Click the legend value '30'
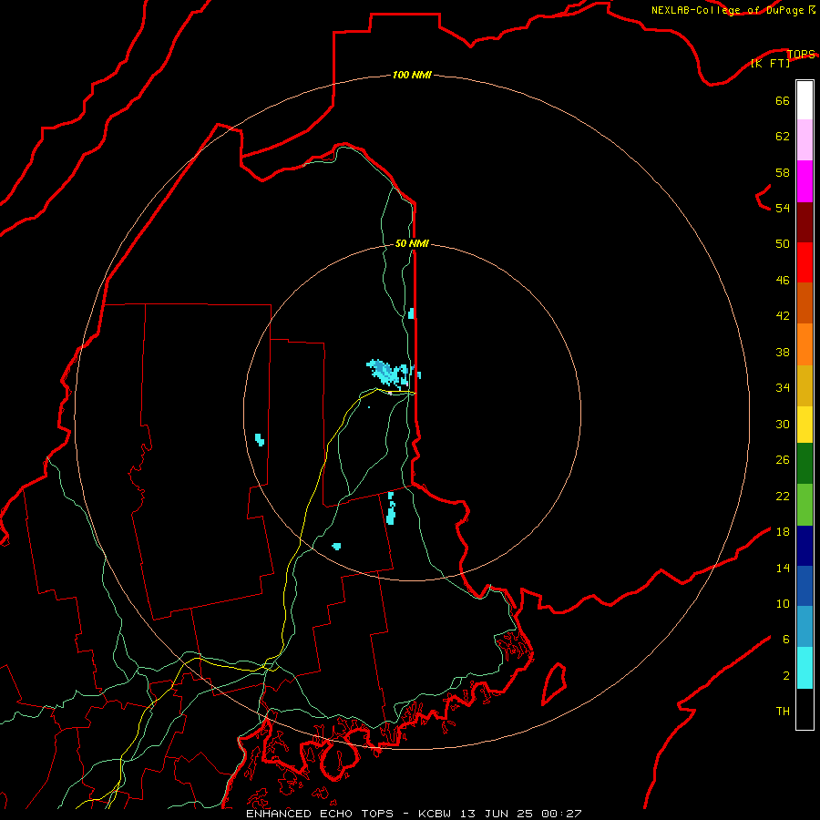 [x=783, y=424]
